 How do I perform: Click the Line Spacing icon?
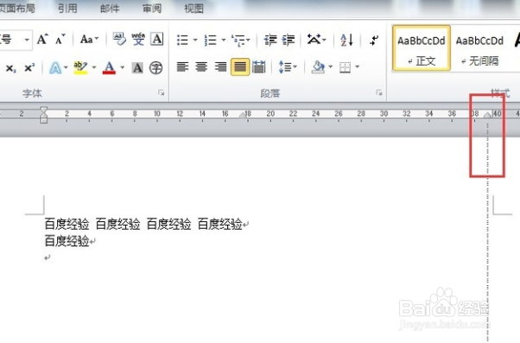[285, 67]
